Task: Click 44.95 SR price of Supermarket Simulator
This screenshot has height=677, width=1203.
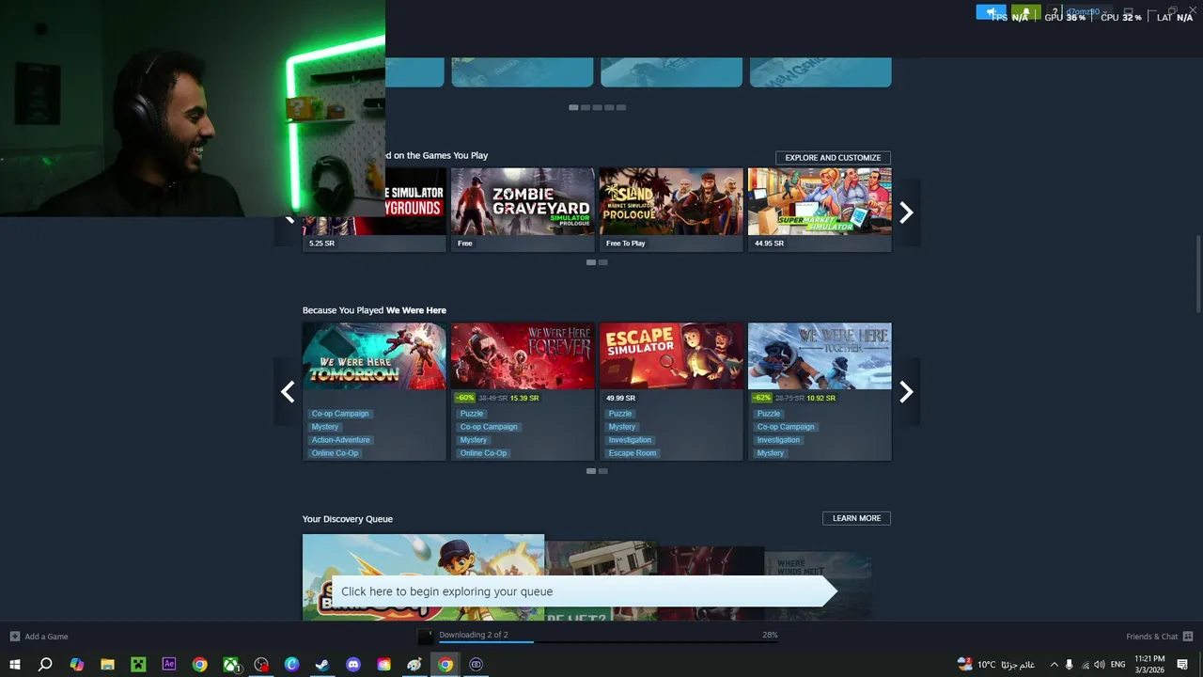Action: [x=770, y=244]
